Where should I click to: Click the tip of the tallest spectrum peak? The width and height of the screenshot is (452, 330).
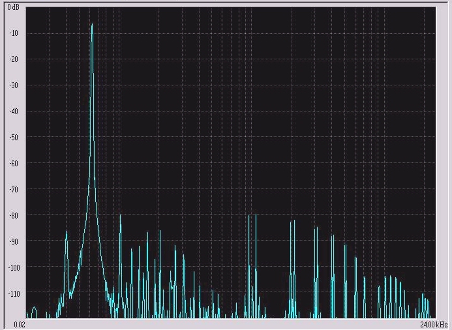pos(92,25)
